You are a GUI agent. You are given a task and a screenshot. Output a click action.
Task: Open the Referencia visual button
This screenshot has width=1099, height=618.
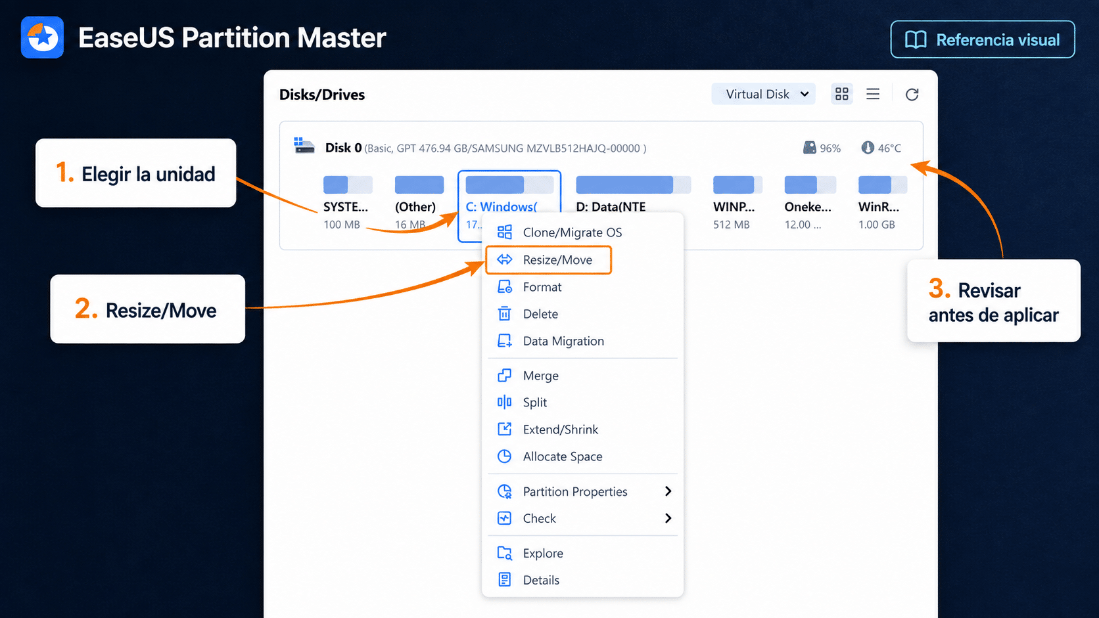[983, 39]
